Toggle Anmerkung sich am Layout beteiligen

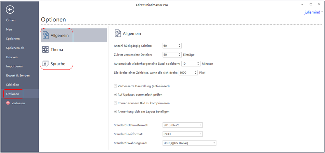tap(115, 111)
